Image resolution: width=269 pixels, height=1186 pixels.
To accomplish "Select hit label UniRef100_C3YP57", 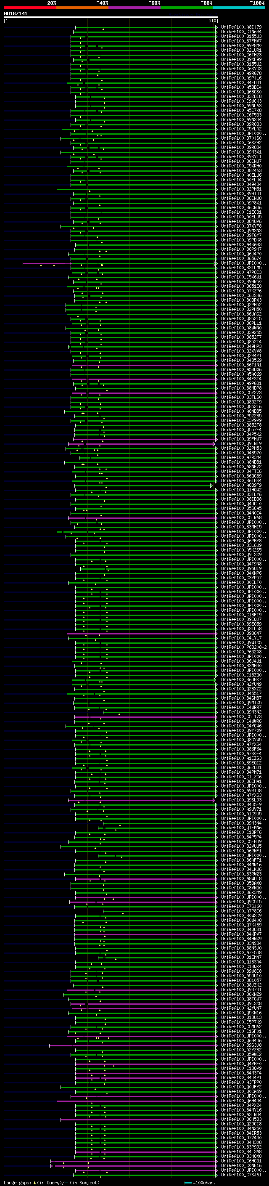I will click(x=241, y=578).
